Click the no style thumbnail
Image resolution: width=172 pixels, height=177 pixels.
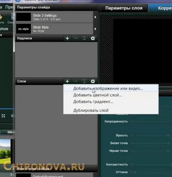click(x=23, y=29)
